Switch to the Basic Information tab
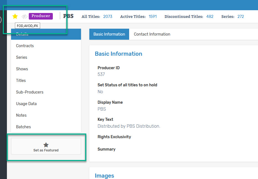 tap(109, 34)
